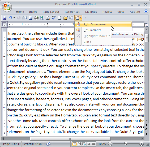Switch to the View tab
Screen dimensions: 150x147
pyautogui.click(x=121, y=12)
